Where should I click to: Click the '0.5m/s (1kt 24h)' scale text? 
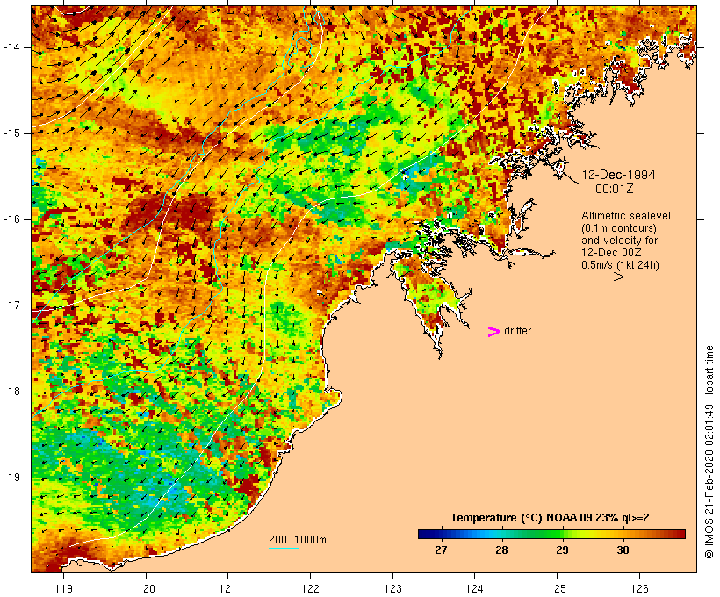(620, 265)
